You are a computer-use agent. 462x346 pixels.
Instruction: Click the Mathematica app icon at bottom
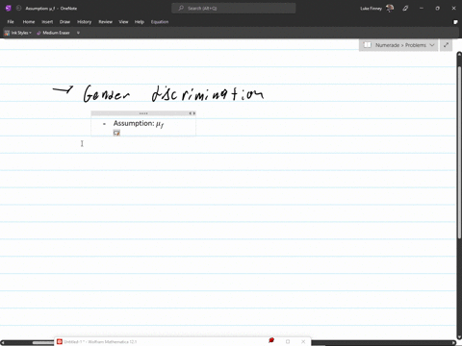pos(60,342)
